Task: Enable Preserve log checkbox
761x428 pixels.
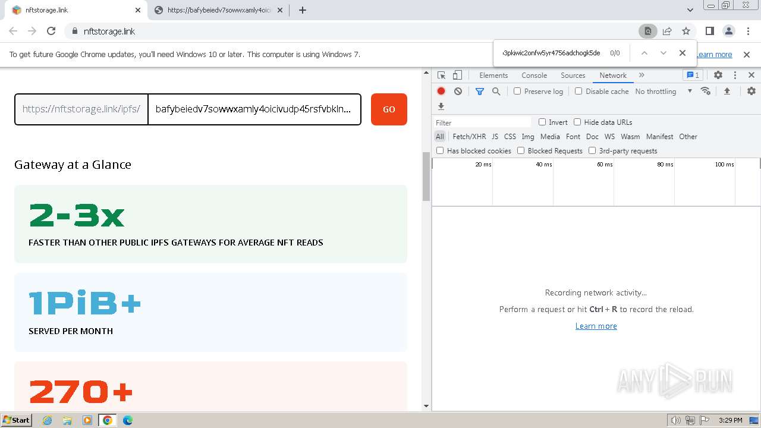Action: [517, 91]
